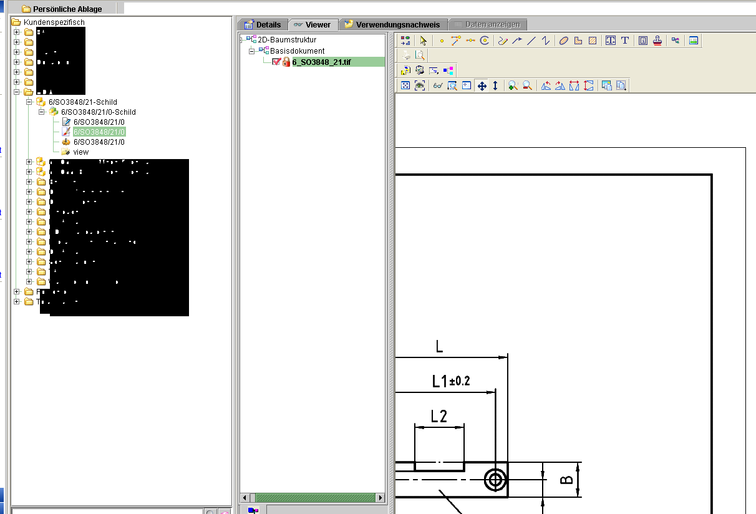This screenshot has height=514, width=756.
Task: Click the Daten anzeigen tab
Action: [x=488, y=24]
